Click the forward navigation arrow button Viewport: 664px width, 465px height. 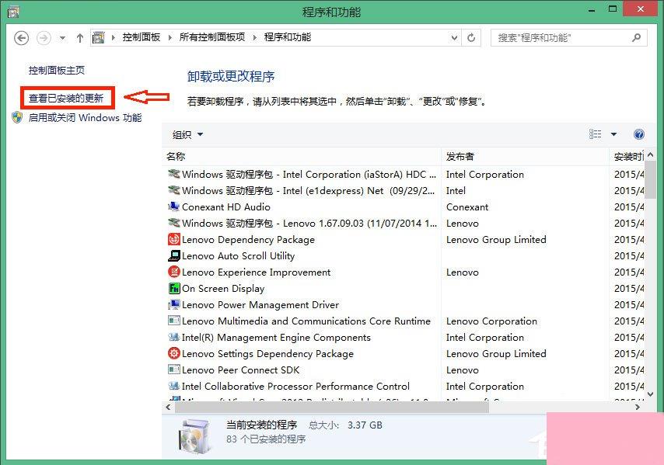click(x=44, y=38)
